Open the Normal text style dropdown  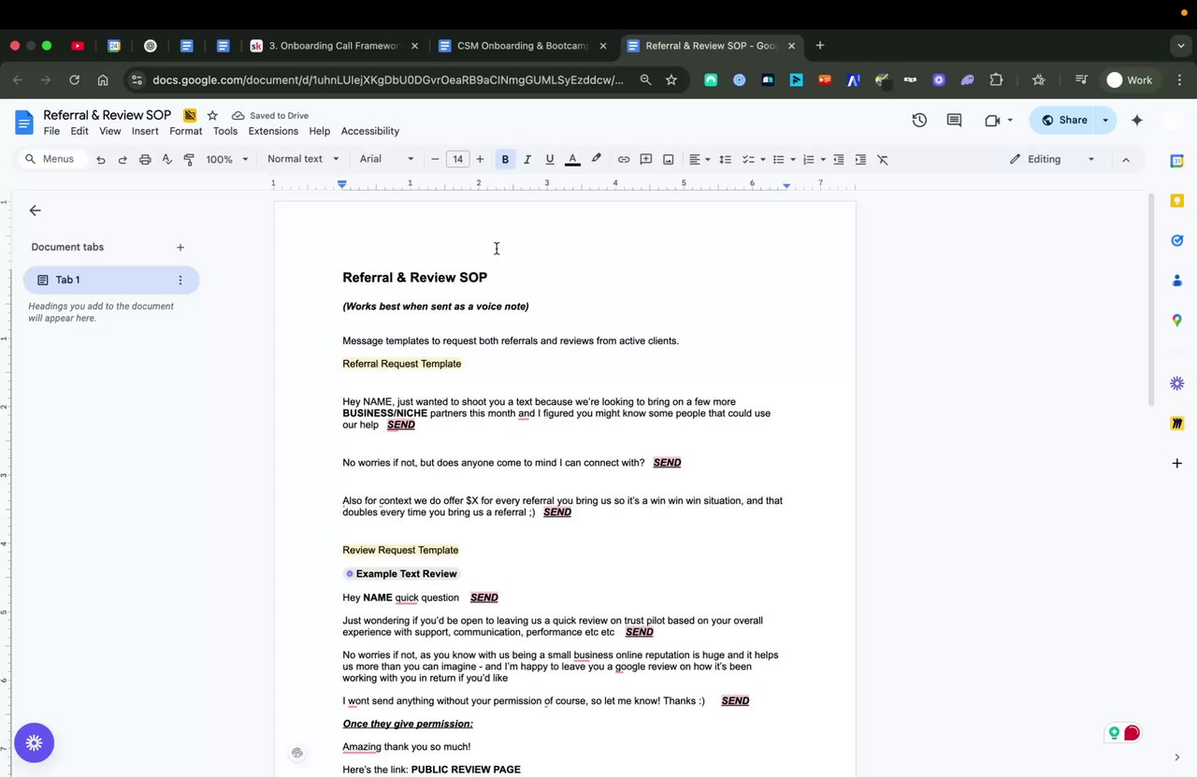[303, 160]
